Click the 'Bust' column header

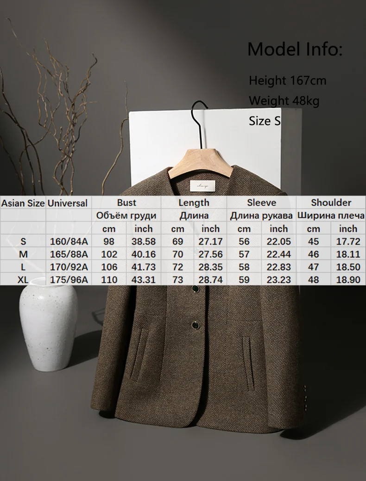pyautogui.click(x=126, y=203)
